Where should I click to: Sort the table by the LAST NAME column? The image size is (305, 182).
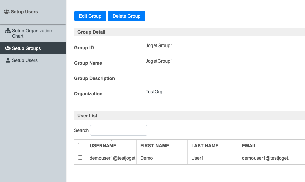tap(205, 146)
